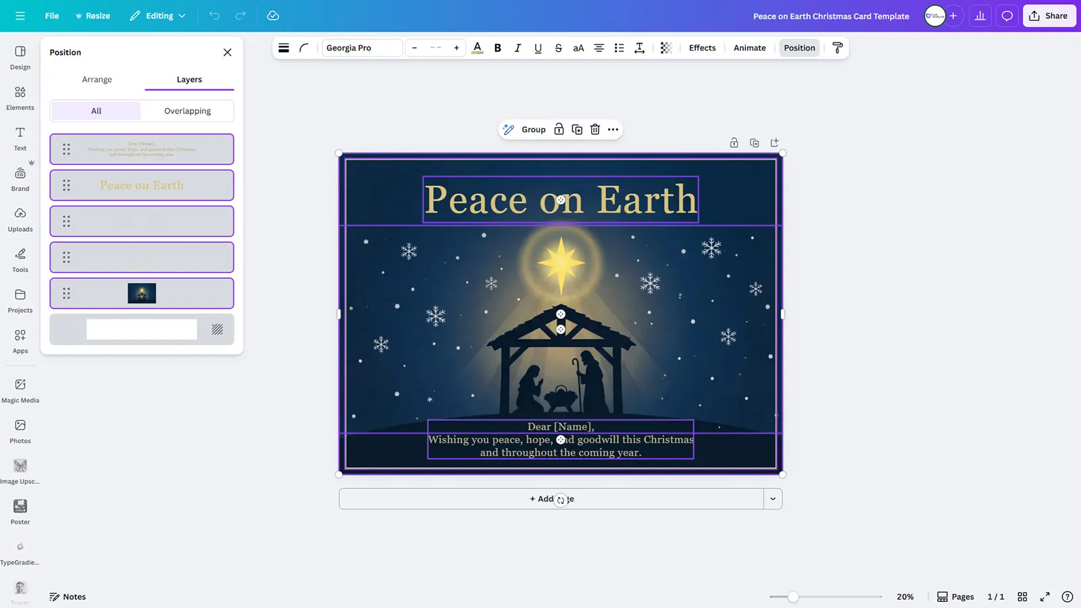Select the Peace on Earth layer
Viewport: 1081px width, 608px height.
141,184
